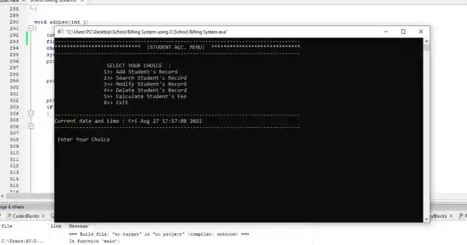This screenshot has width=467, height=245.
Task: Click "5>> Calculate Student's Fee" console line
Action: (x=145, y=96)
